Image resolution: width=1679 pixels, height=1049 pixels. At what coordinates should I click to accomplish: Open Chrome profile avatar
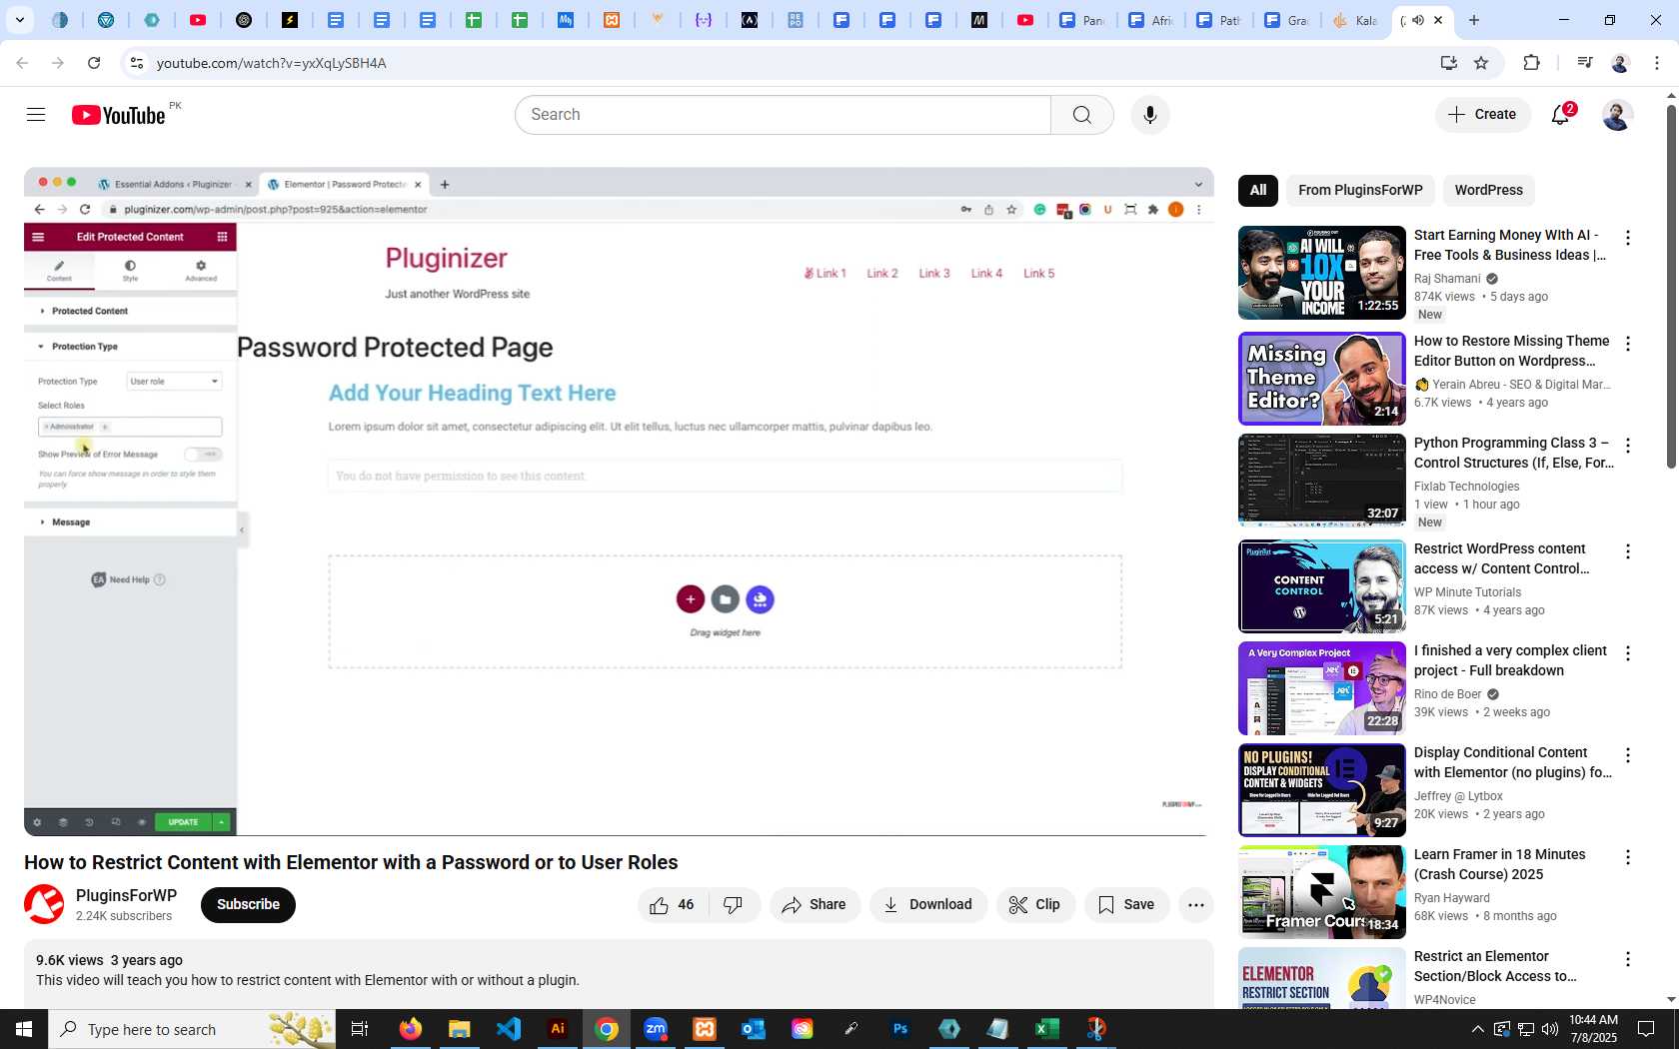[x=1620, y=63]
